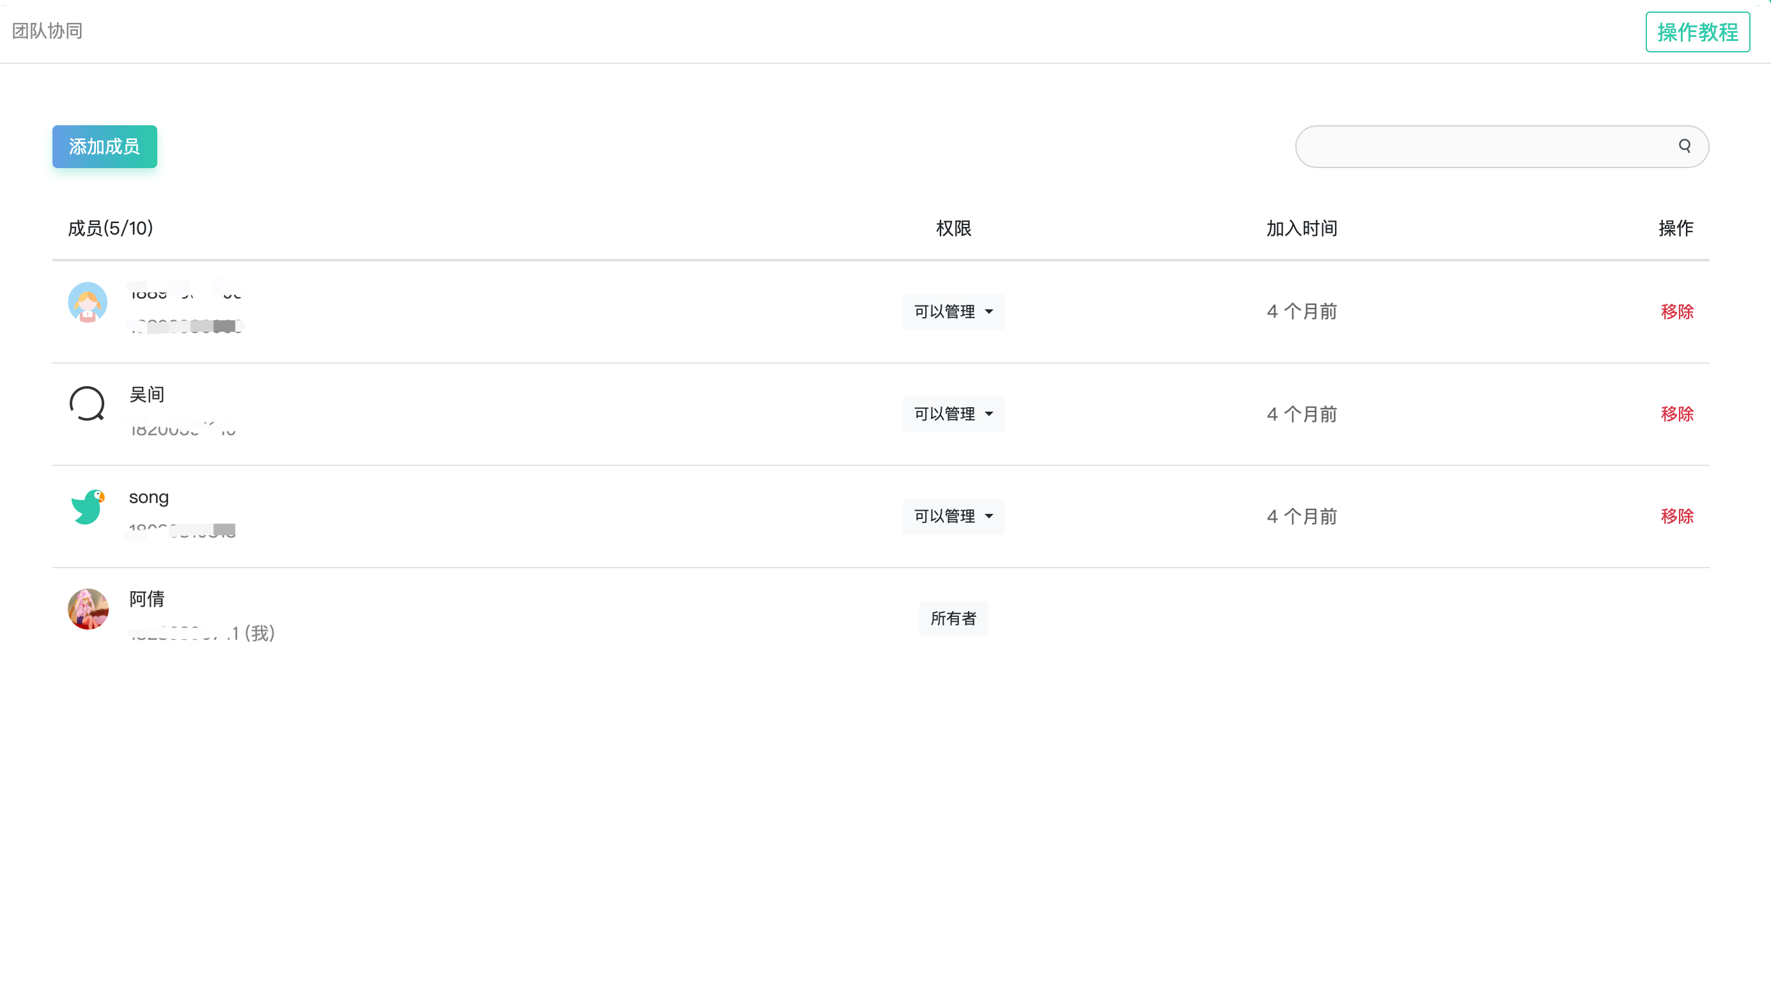Click 移除 for member song
1771x992 pixels.
[x=1678, y=516]
